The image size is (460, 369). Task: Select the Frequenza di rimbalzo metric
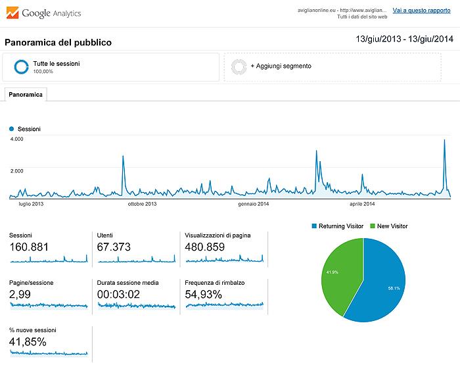pyautogui.click(x=223, y=295)
